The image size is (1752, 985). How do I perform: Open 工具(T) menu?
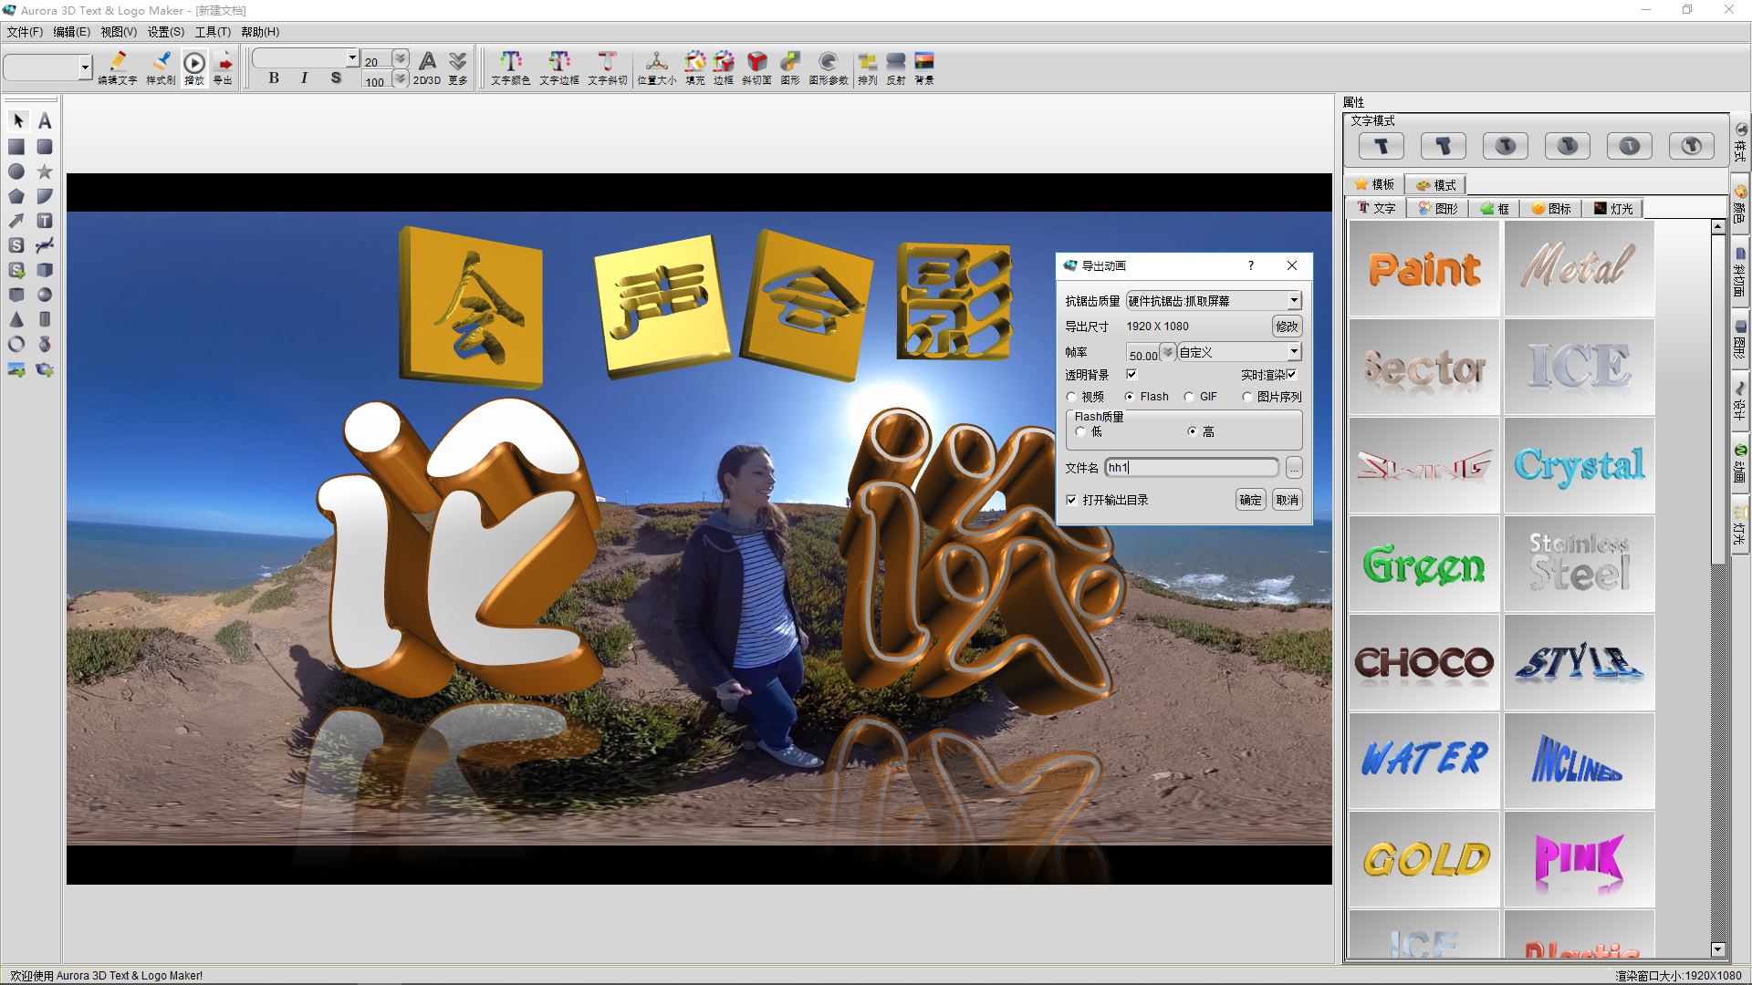(x=213, y=32)
